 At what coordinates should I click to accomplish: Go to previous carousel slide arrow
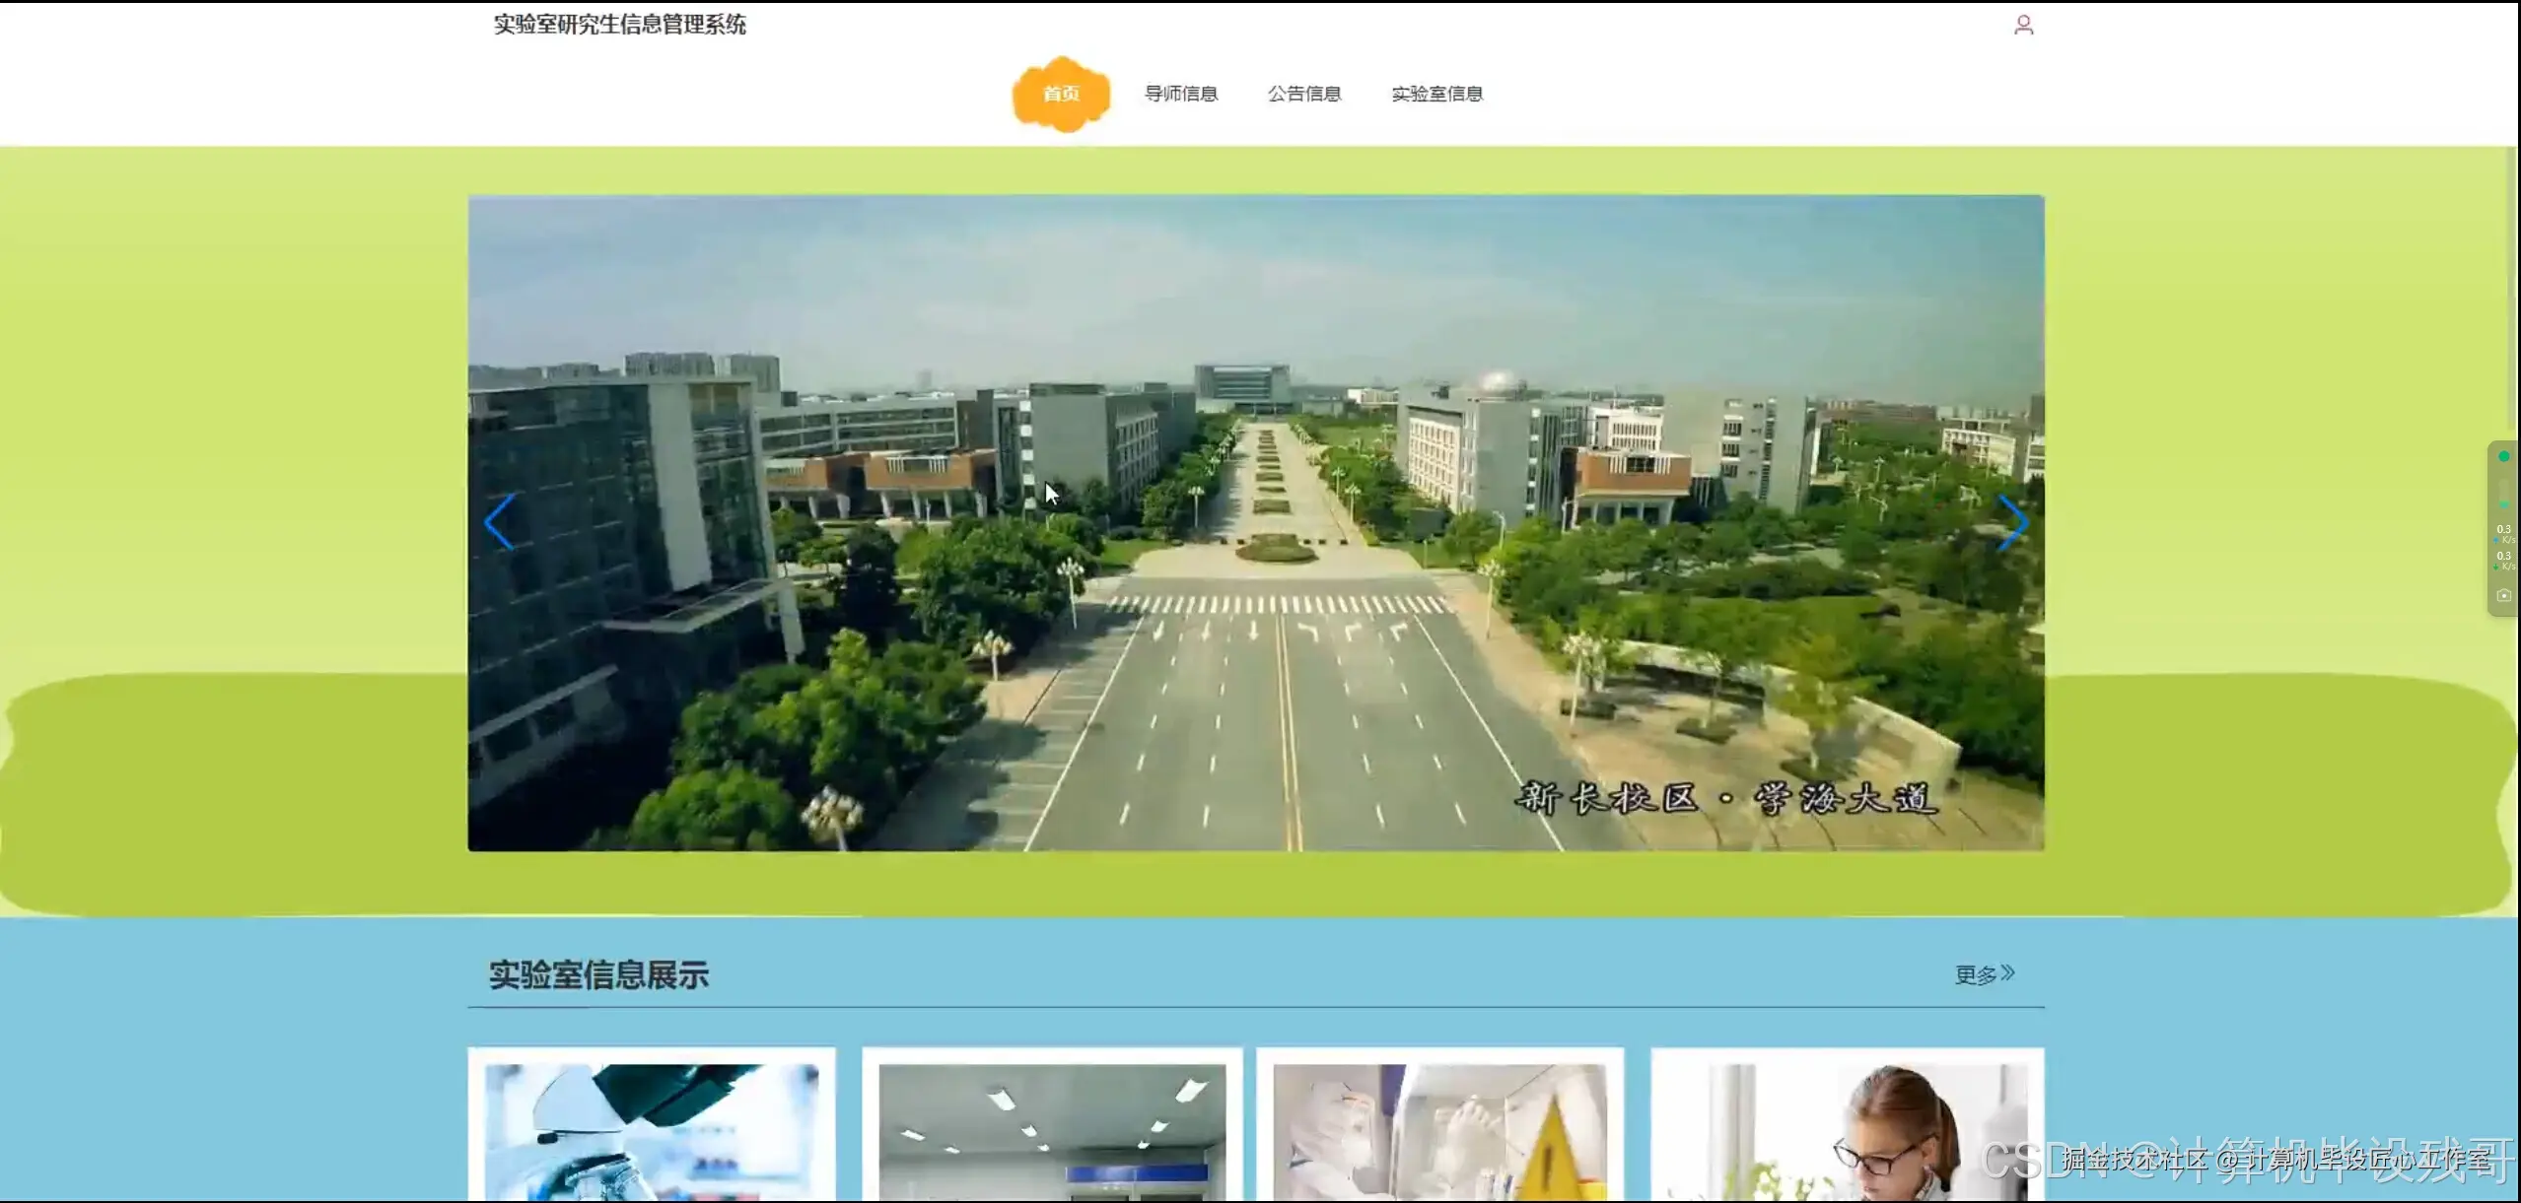tap(499, 522)
